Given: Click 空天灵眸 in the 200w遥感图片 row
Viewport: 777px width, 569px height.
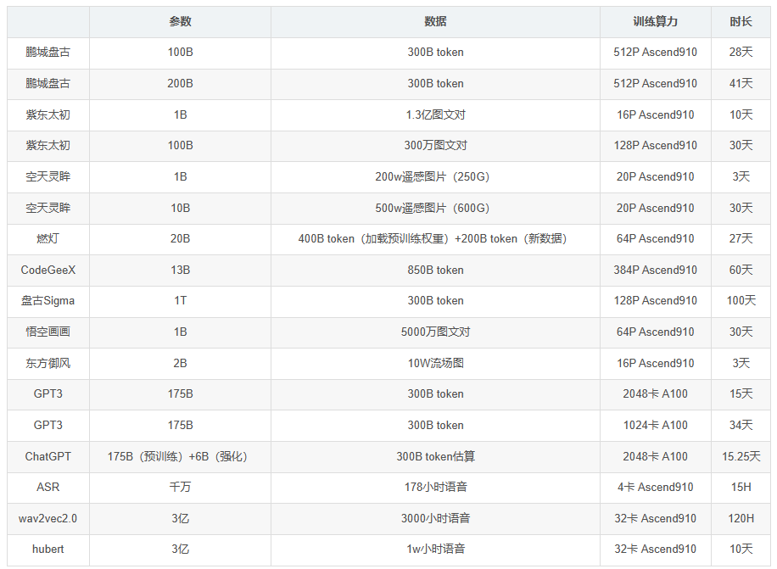Looking at the screenshot, I should click(48, 176).
